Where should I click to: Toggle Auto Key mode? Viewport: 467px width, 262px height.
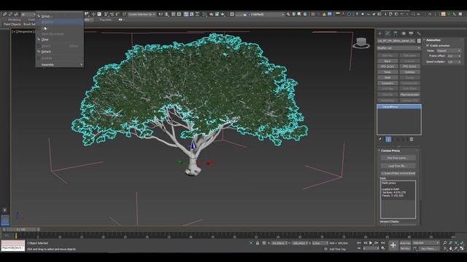(405, 243)
